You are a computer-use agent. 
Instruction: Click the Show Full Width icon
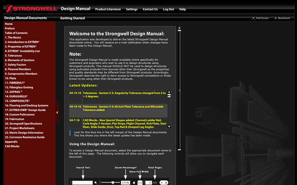point(140,183)
